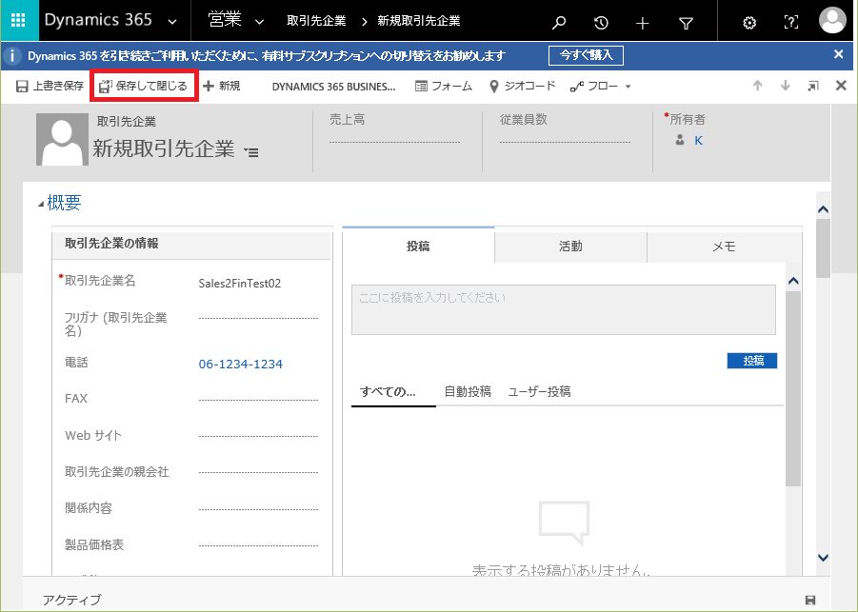Close the form with X icon
The width and height of the screenshot is (858, 612).
(841, 86)
